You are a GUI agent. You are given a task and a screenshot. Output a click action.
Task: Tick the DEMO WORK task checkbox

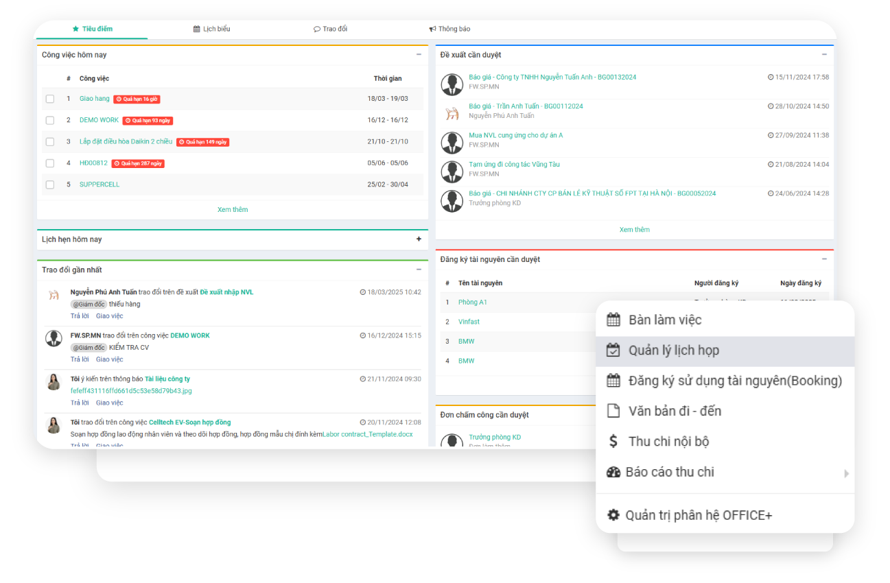(50, 120)
